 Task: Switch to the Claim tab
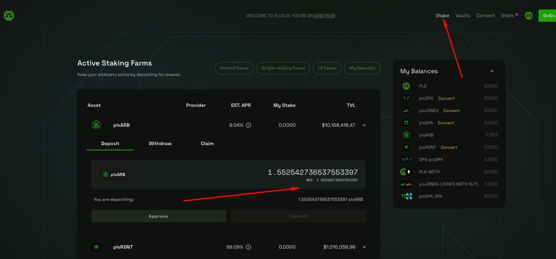[207, 143]
